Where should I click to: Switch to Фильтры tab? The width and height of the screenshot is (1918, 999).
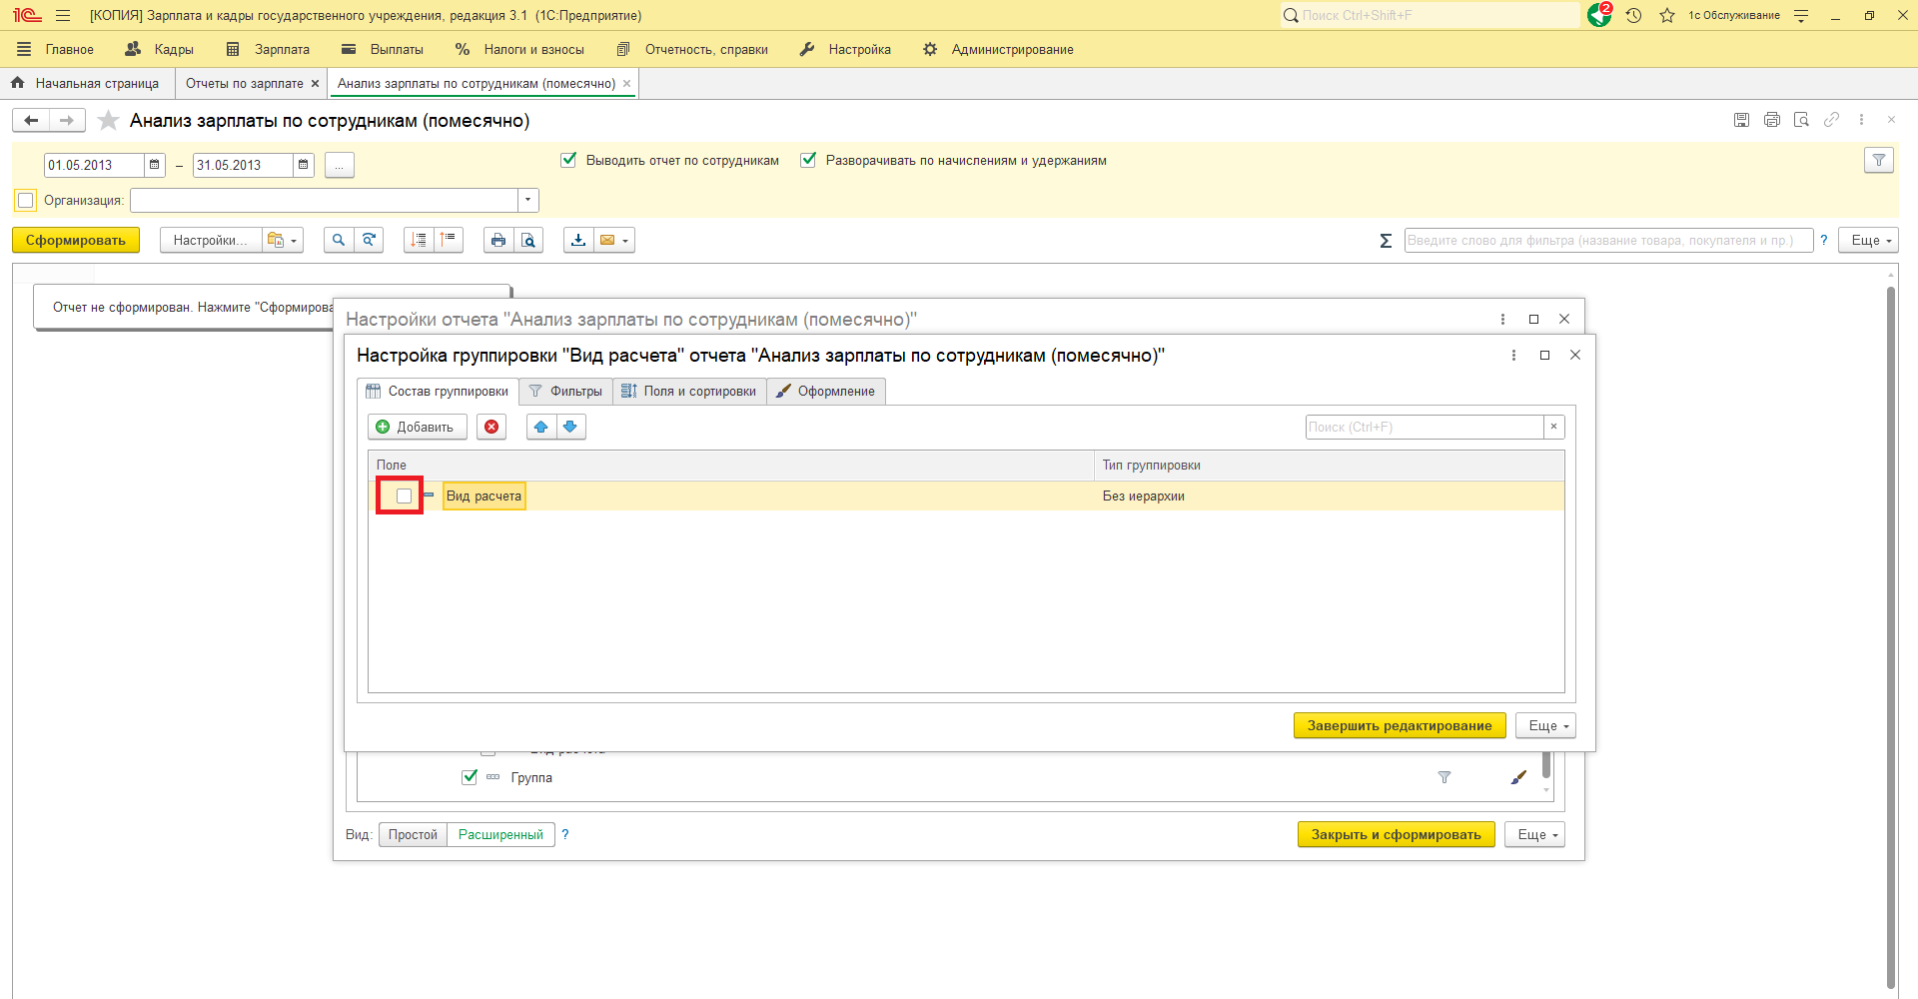pyautogui.click(x=565, y=391)
